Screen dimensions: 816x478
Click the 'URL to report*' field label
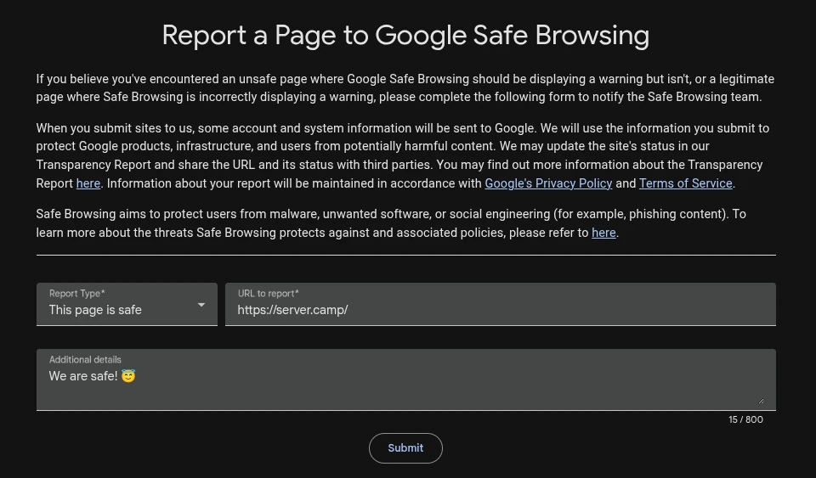(268, 293)
